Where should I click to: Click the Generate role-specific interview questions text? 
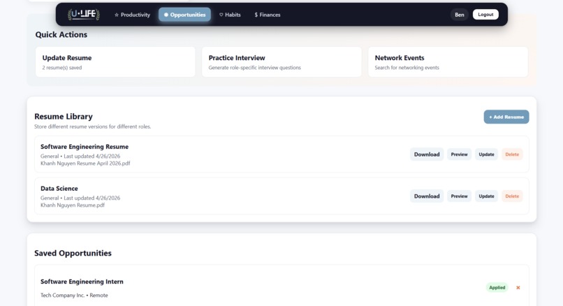coord(254,68)
